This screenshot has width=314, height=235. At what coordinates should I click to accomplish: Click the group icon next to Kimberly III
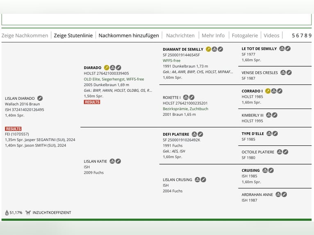(x=268, y=115)
